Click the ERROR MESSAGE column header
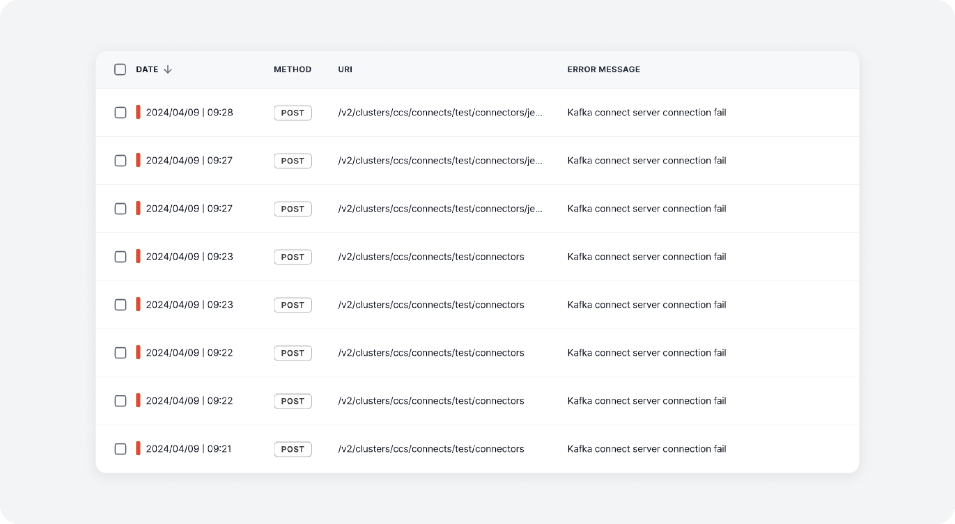 point(603,69)
